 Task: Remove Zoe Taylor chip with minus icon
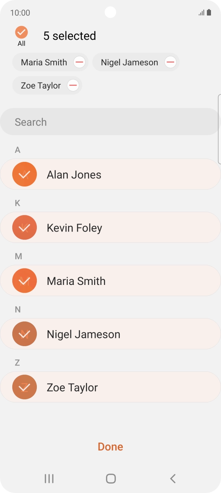click(73, 85)
